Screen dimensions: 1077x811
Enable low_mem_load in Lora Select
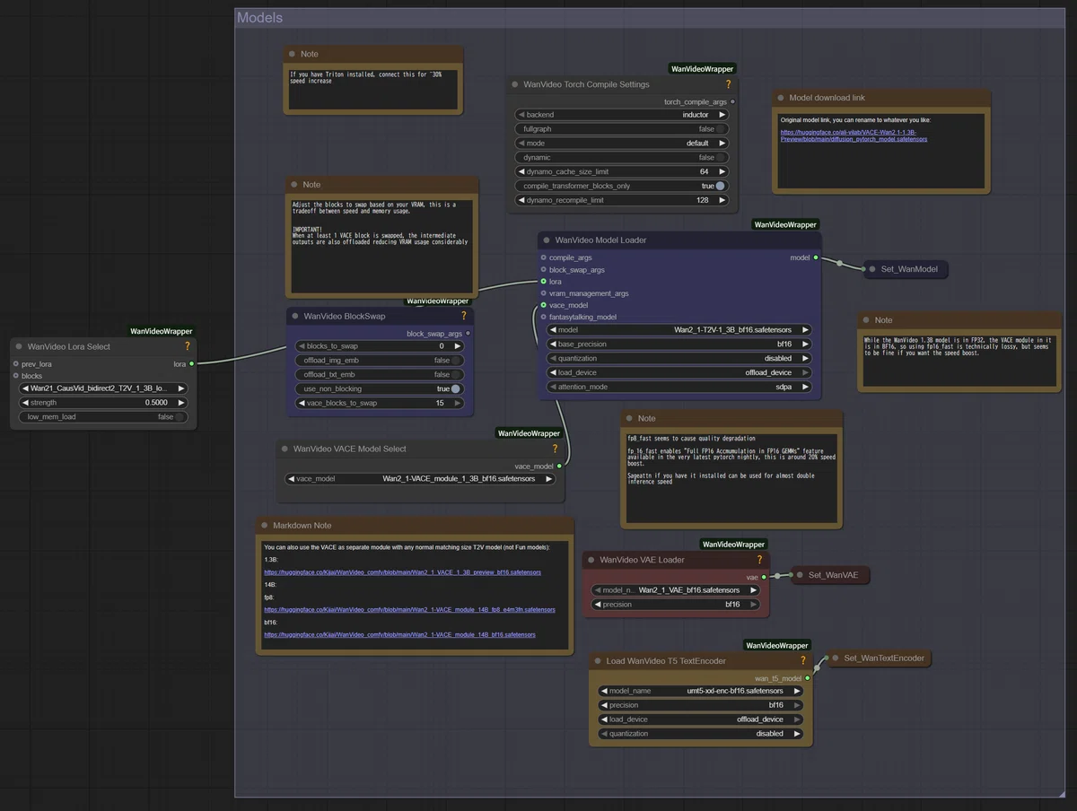coord(103,417)
